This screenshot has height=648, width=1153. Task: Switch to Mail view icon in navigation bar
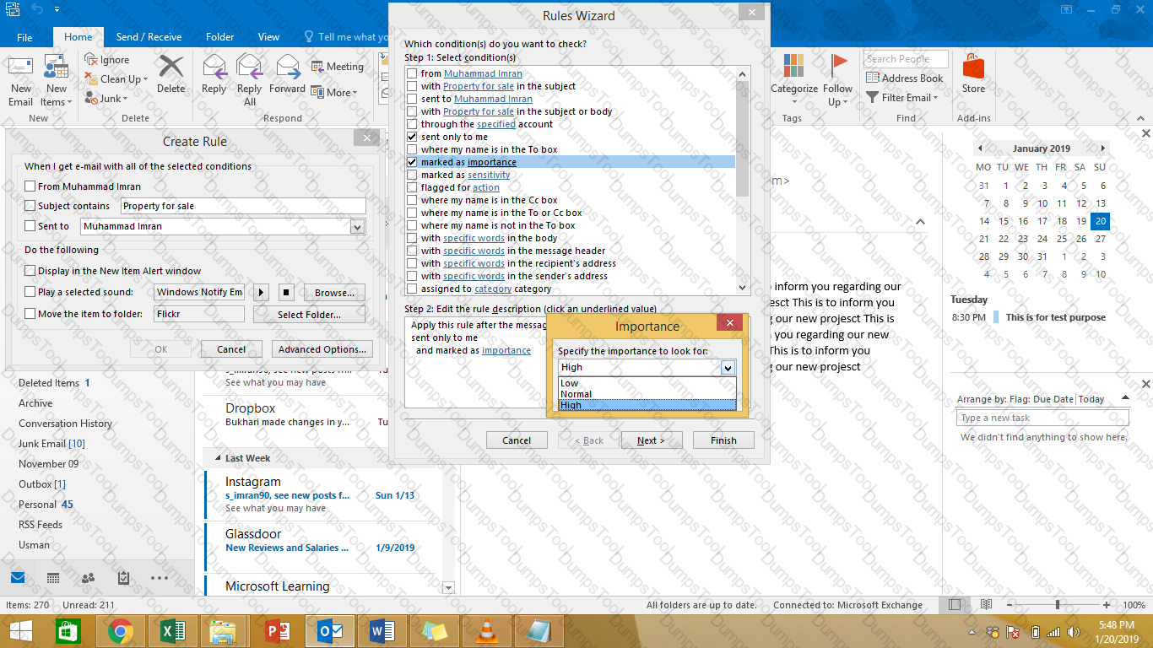tap(18, 578)
